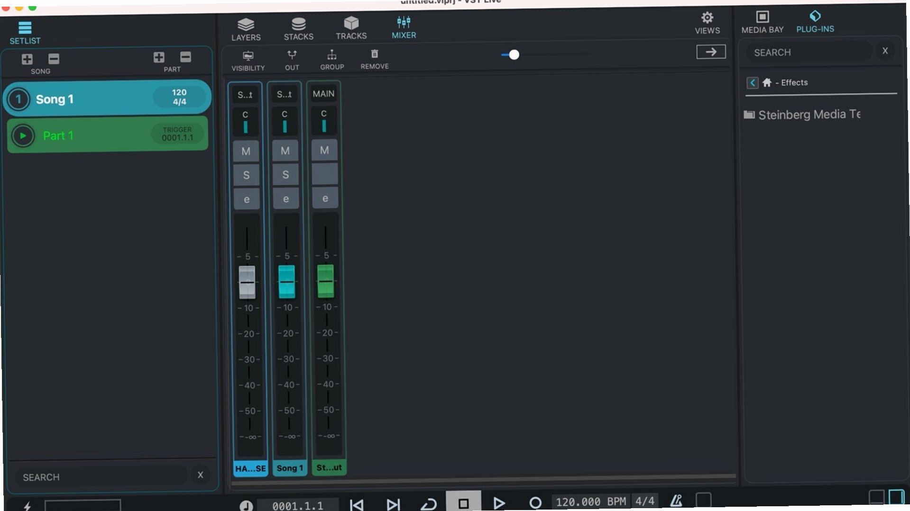Mute the MAIN output channel
Viewport: 910px width, 511px height.
point(324,151)
